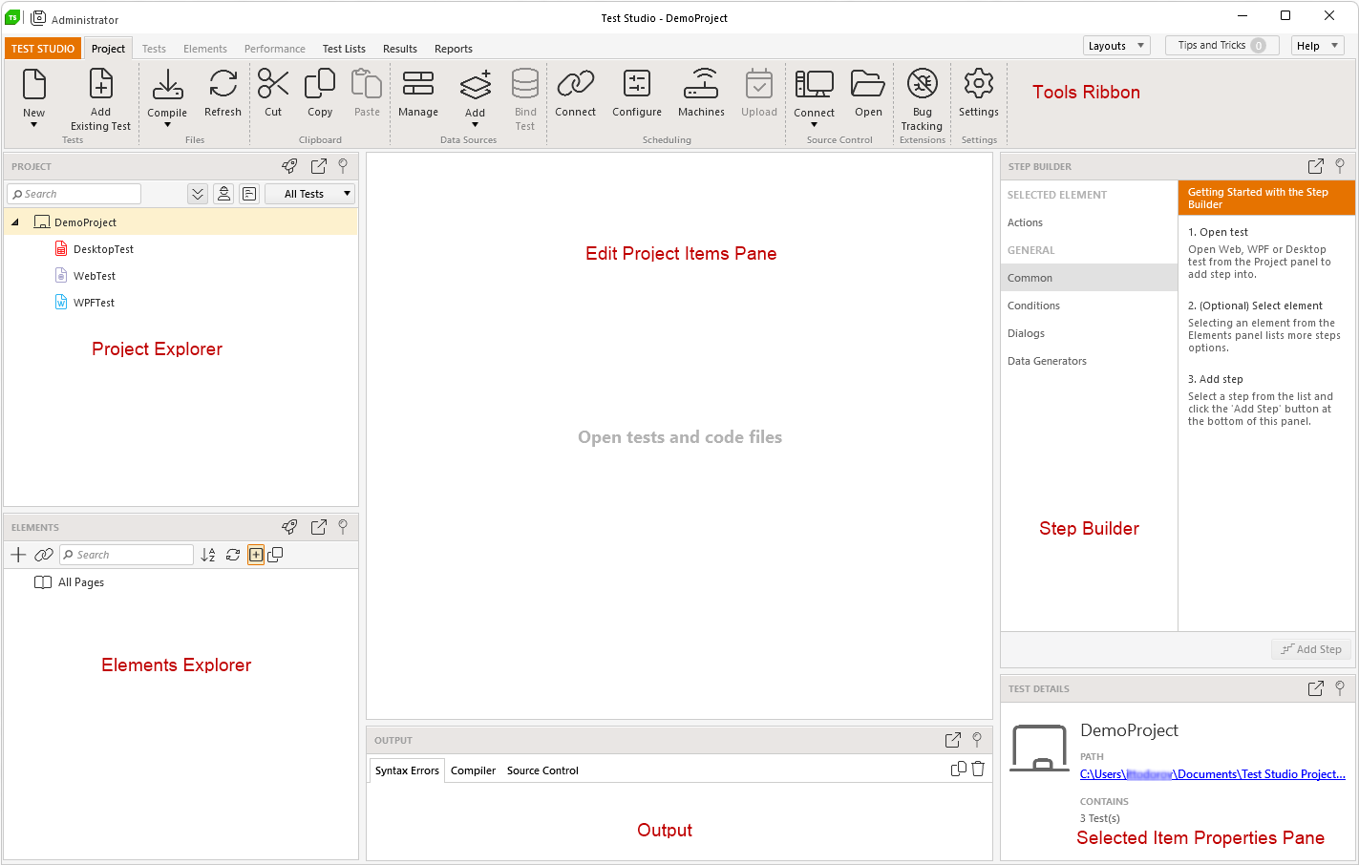Expand Add data source dropdown arrow
This screenshot has height=865, width=1359.
(475, 125)
